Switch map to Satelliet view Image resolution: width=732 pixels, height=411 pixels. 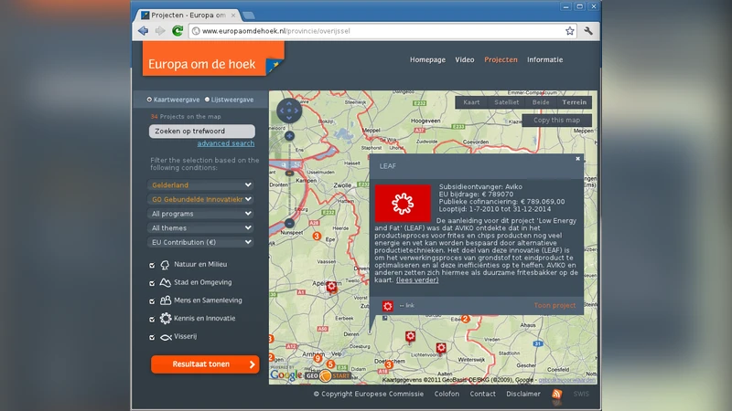click(x=506, y=102)
